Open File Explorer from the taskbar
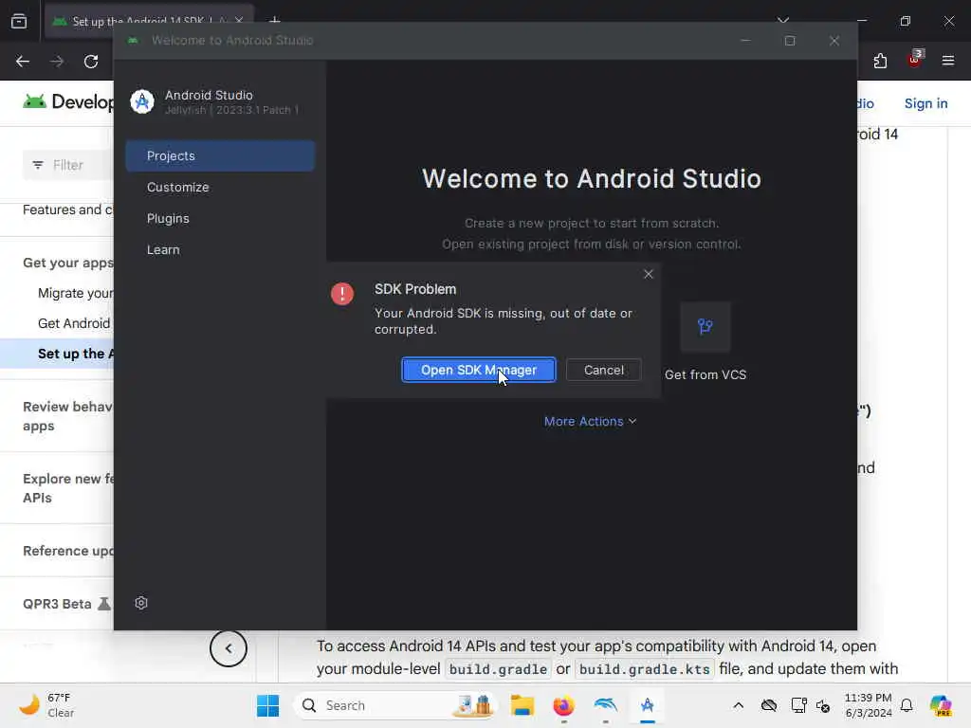Image resolution: width=971 pixels, height=728 pixels. (x=522, y=705)
